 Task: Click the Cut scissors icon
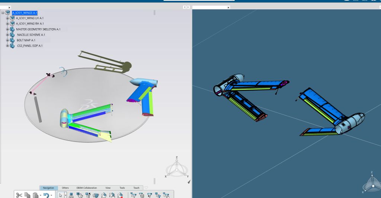[x=19, y=195]
